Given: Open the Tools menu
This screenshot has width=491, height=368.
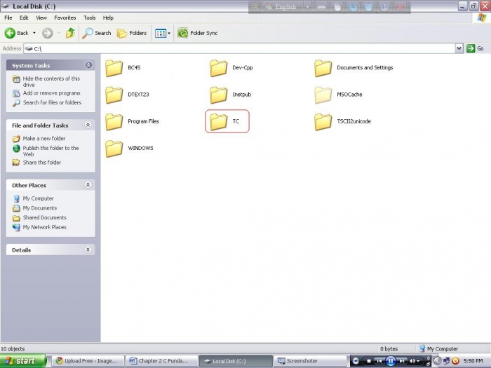Looking at the screenshot, I should coord(89,18).
